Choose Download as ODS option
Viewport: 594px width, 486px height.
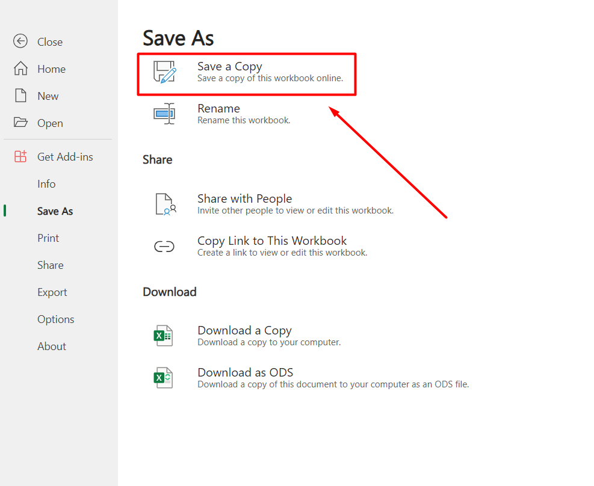click(x=310, y=378)
